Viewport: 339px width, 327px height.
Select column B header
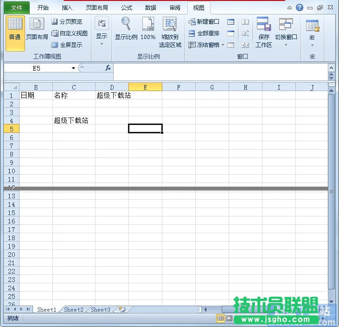(x=36, y=87)
